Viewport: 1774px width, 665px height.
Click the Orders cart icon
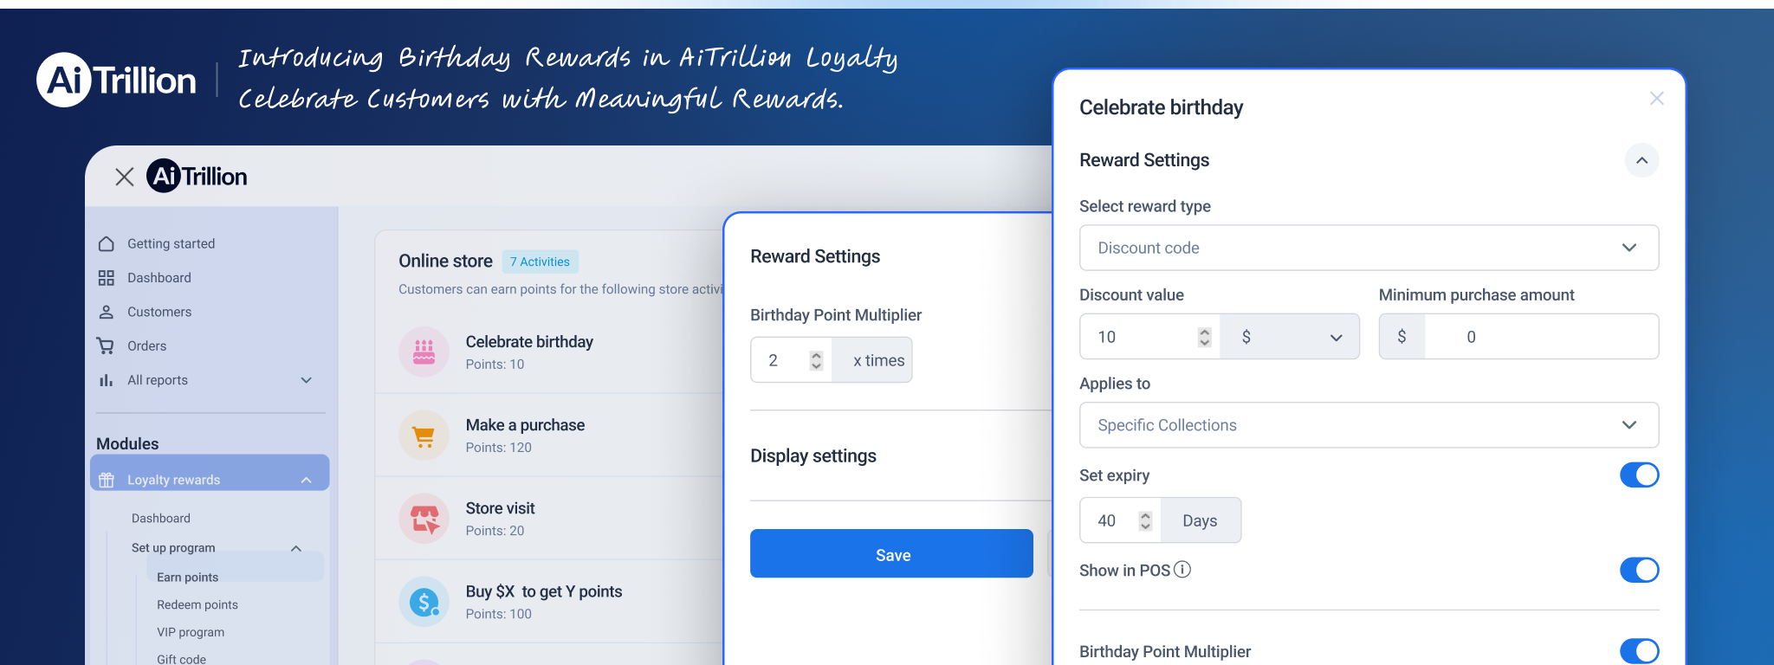click(106, 346)
